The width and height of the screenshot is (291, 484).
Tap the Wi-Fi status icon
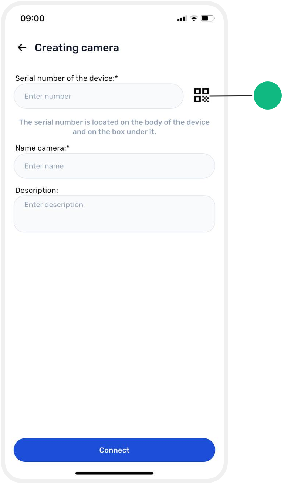pos(194,18)
